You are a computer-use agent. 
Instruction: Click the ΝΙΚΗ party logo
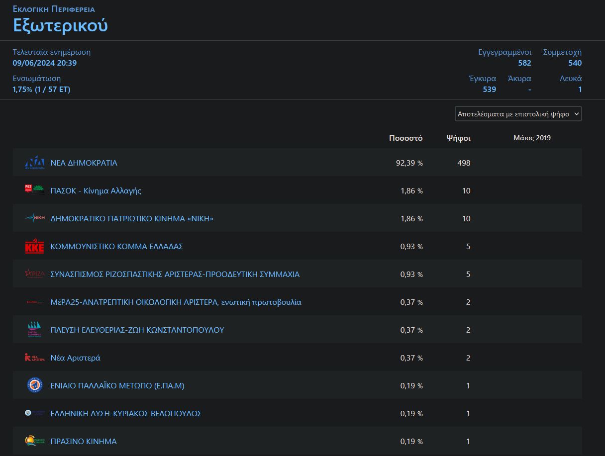pyautogui.click(x=34, y=218)
